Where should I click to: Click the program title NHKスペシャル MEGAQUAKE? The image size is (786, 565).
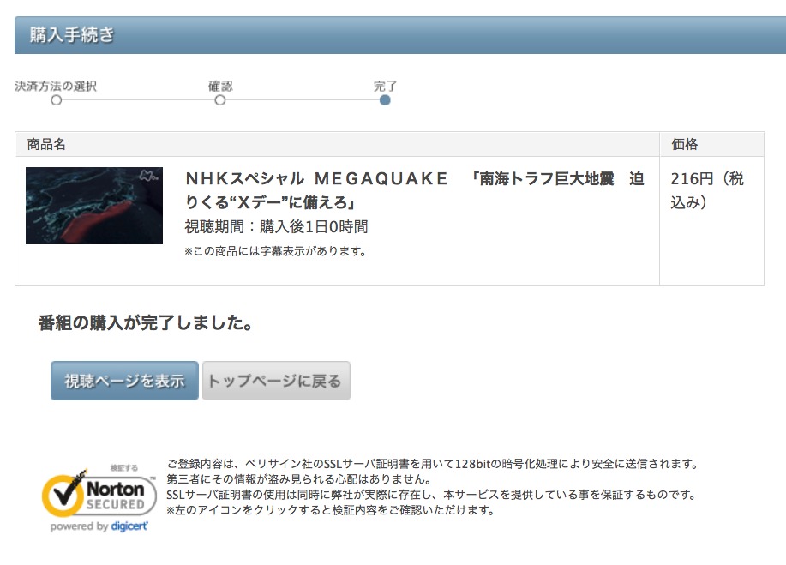click(x=415, y=190)
